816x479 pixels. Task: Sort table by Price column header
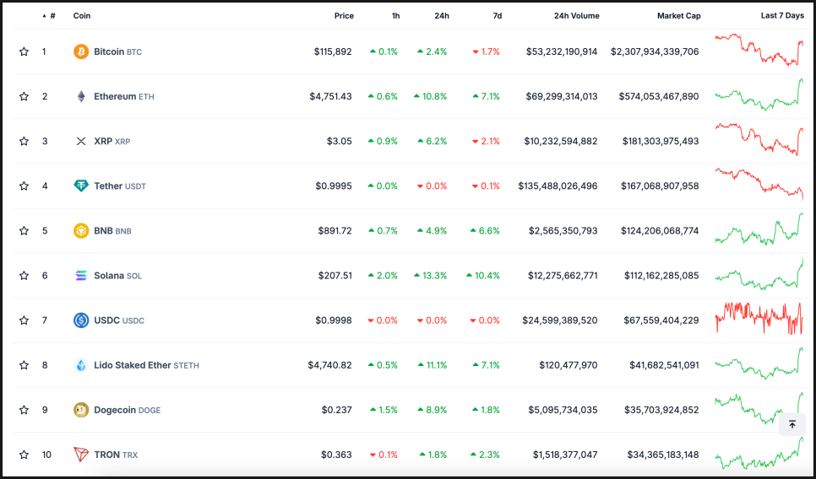[344, 15]
